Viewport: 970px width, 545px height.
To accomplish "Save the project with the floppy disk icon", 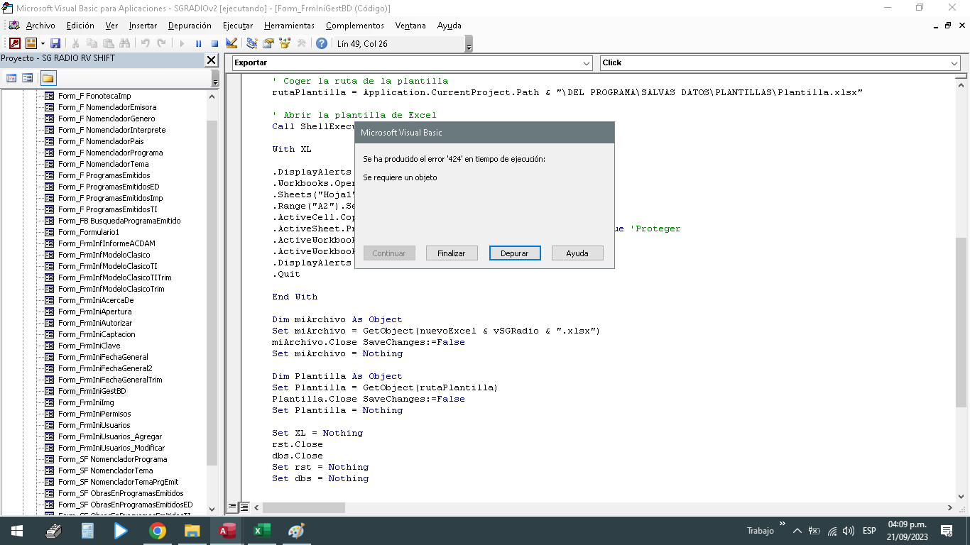I will tap(55, 43).
